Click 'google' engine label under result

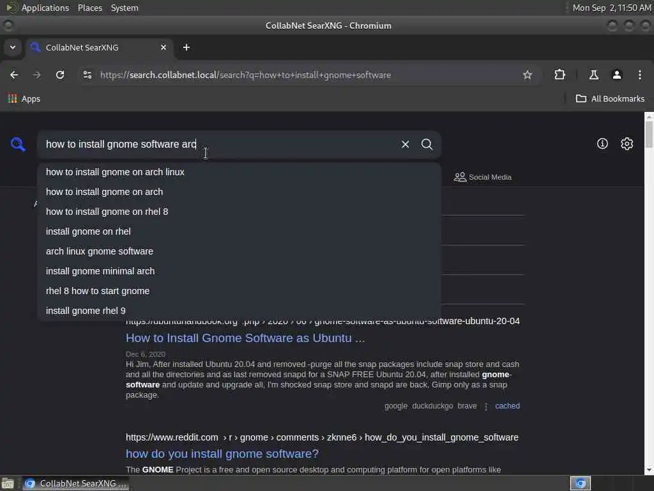pyautogui.click(x=396, y=406)
